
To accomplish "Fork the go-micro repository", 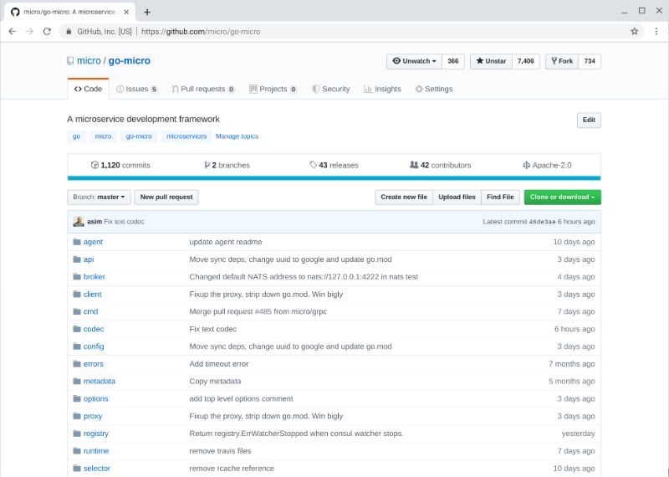I will click(x=562, y=61).
